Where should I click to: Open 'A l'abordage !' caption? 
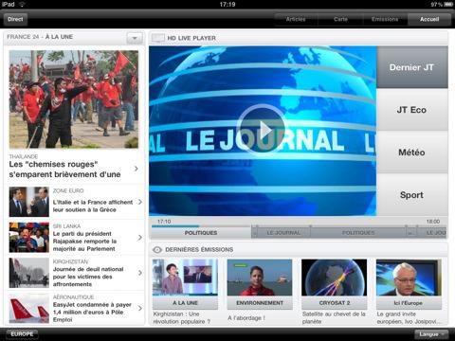pos(246,318)
